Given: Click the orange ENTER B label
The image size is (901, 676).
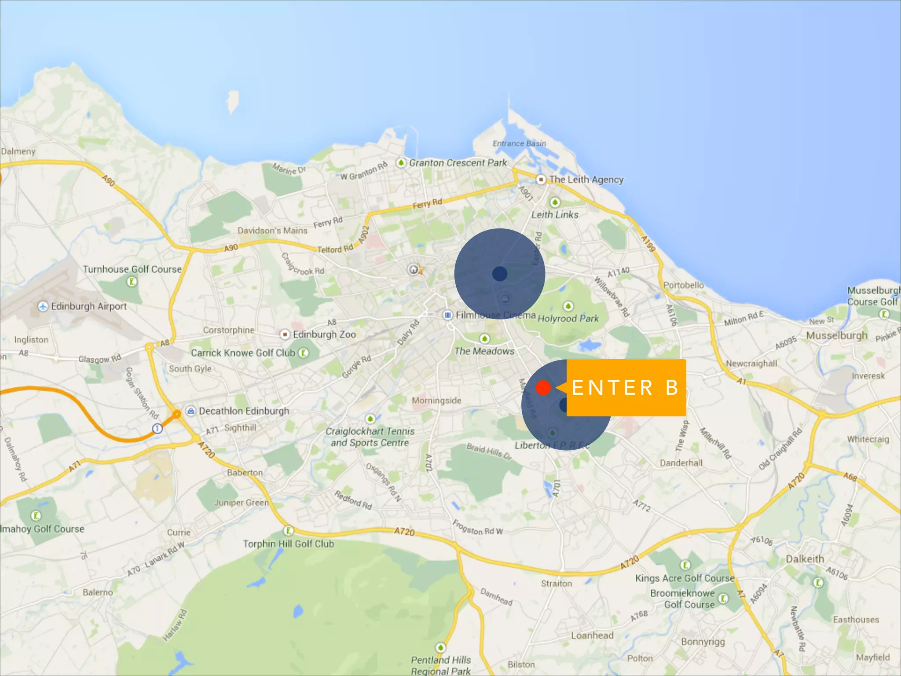Looking at the screenshot, I should [626, 388].
